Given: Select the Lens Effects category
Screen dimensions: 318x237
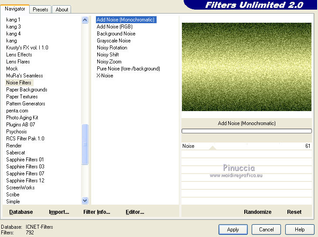Looking at the screenshot, I should pos(19,55).
